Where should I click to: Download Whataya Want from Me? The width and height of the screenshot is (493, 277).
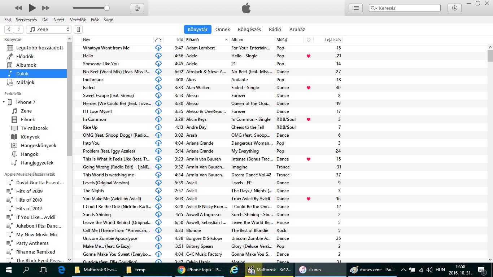tap(158, 48)
